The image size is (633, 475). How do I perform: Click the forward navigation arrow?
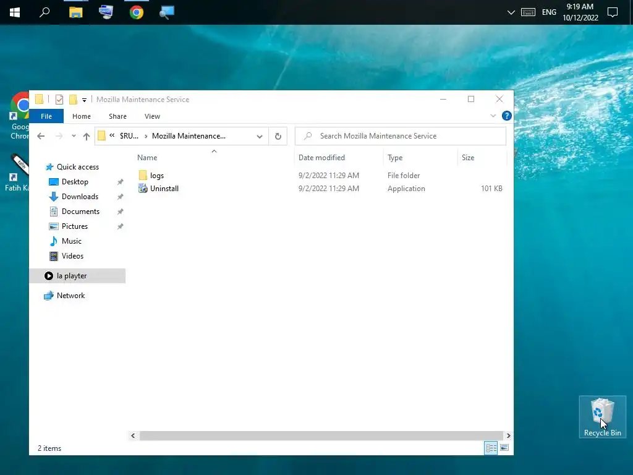(59, 136)
